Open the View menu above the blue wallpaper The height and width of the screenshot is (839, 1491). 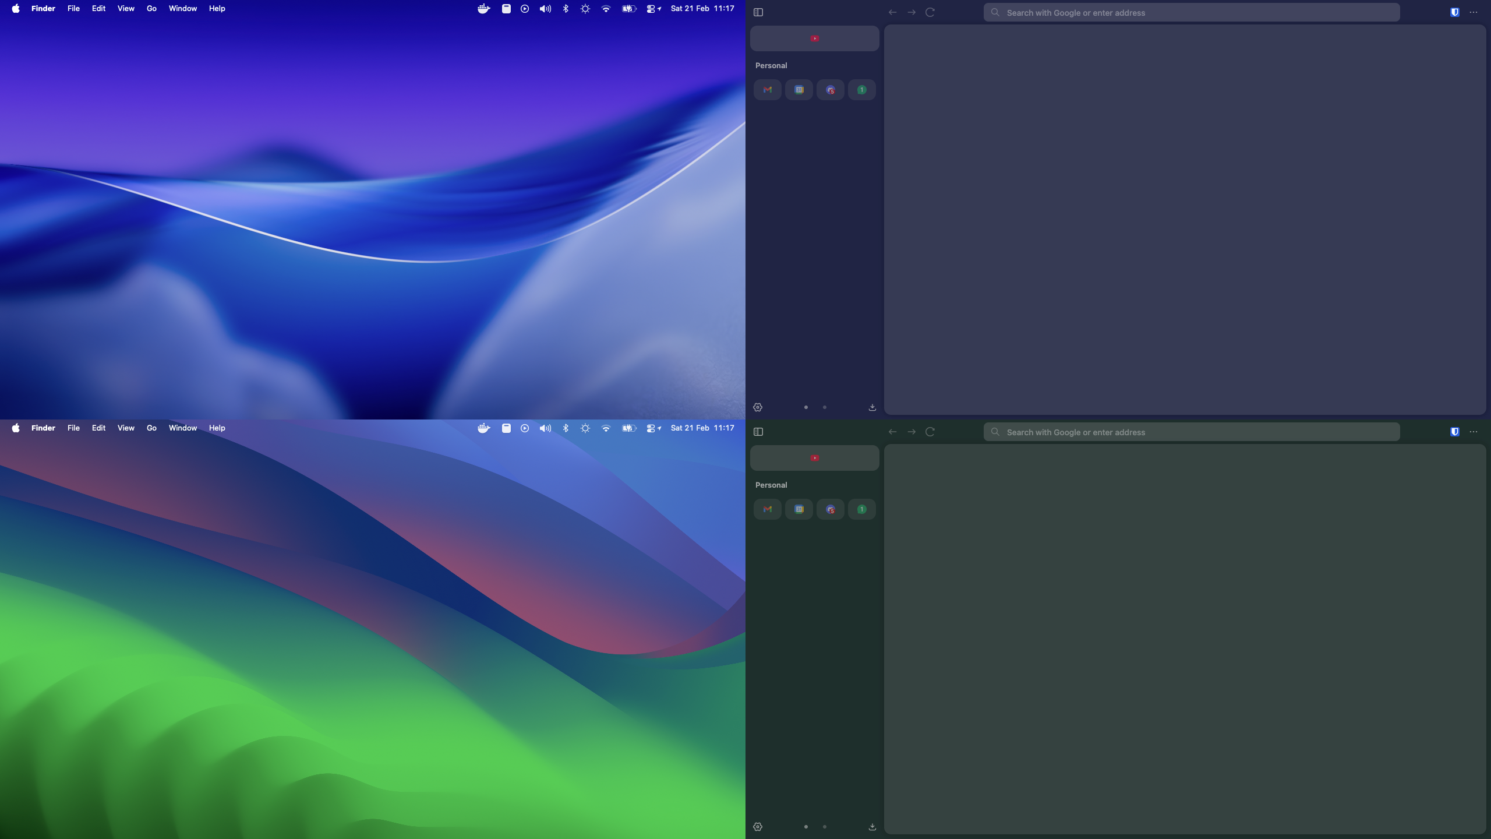coord(126,9)
